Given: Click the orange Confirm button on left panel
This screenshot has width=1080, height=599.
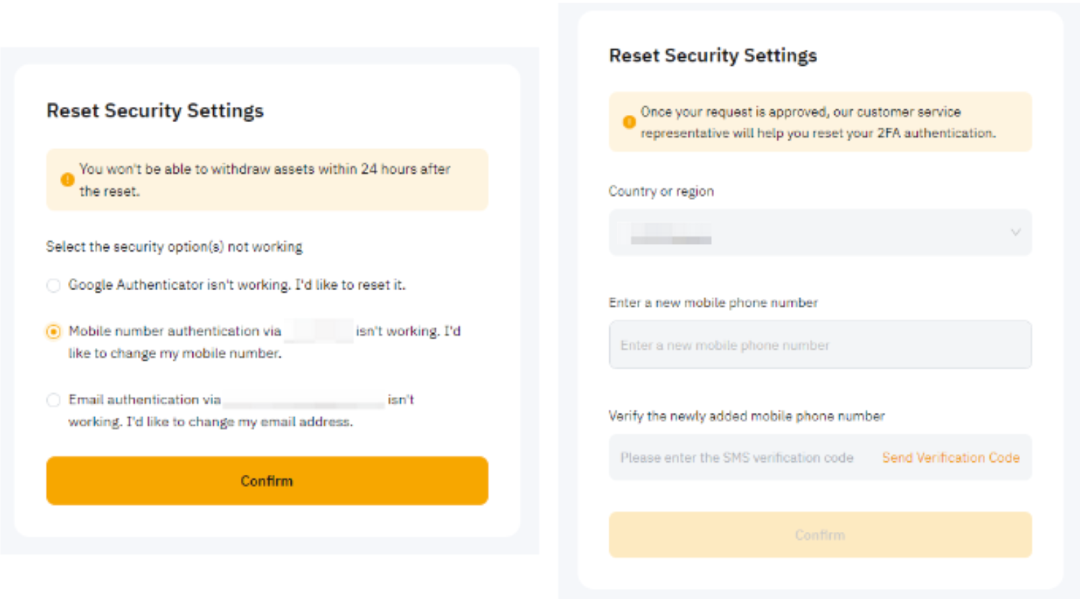Looking at the screenshot, I should coord(267,481).
